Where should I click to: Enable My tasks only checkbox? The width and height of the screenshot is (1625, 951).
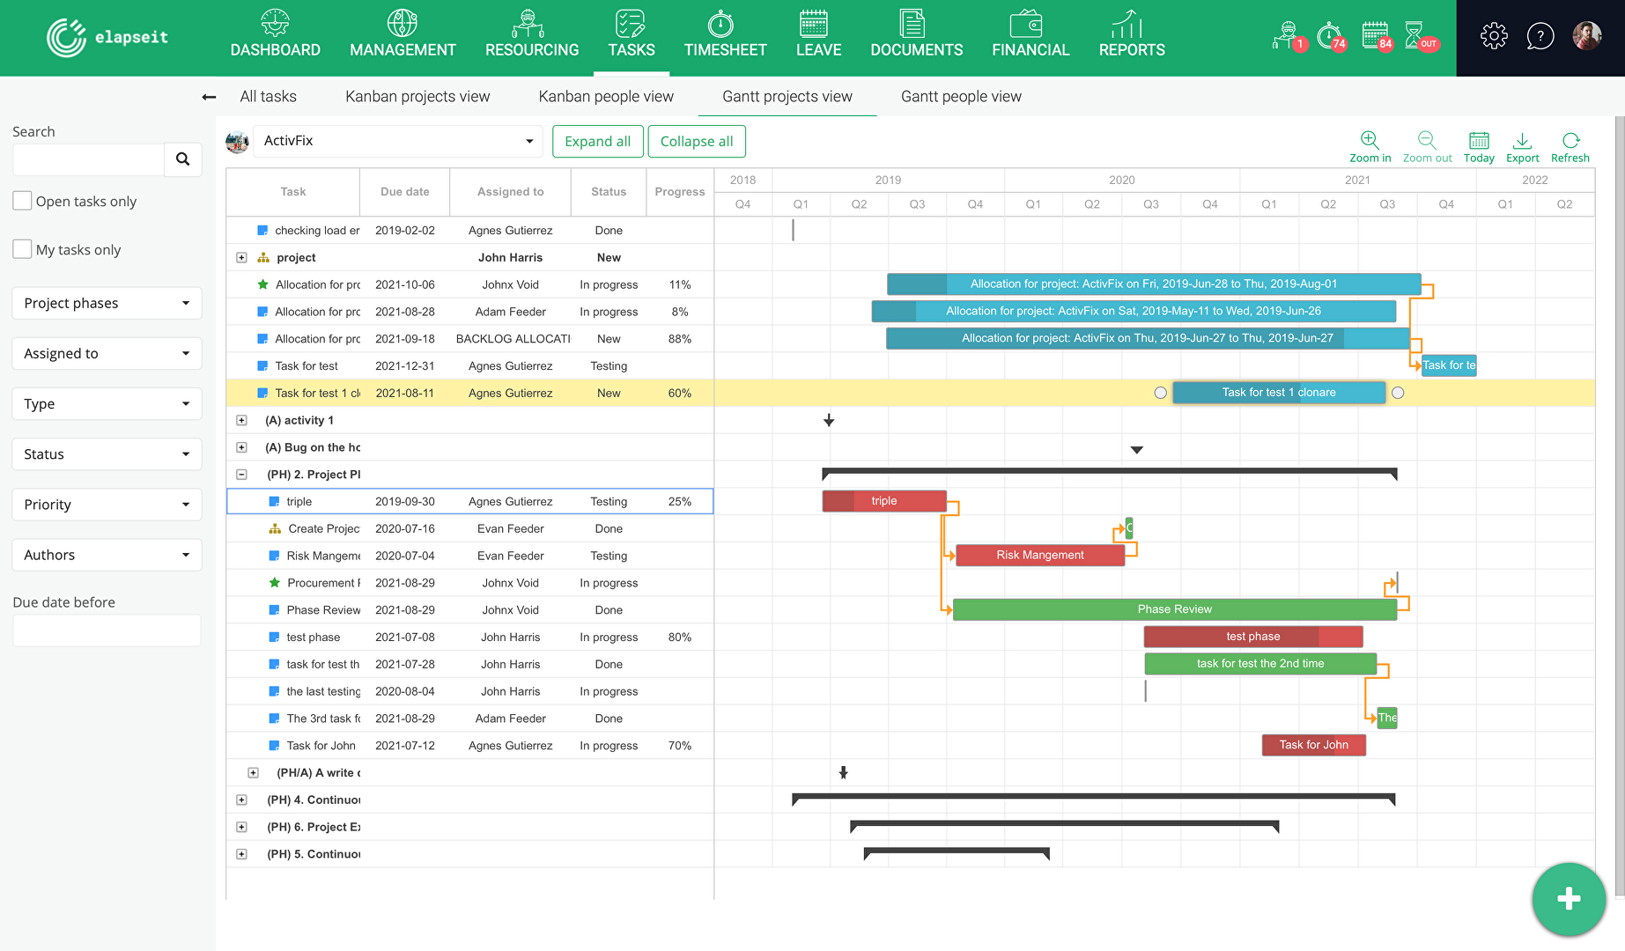[x=23, y=249]
